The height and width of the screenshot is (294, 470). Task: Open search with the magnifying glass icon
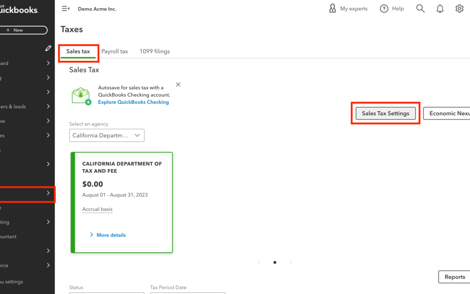pyautogui.click(x=420, y=8)
